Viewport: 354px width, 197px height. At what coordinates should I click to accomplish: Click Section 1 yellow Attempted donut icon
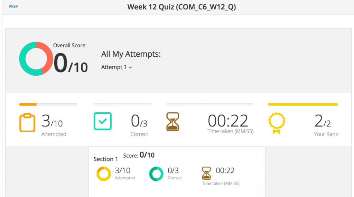(104, 174)
